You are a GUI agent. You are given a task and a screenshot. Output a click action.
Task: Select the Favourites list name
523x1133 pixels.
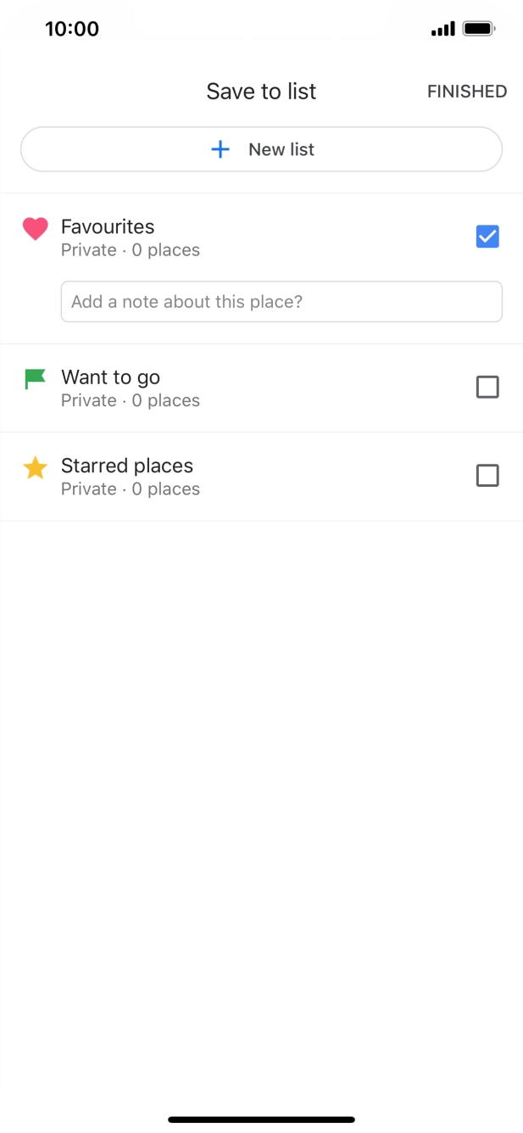coord(108,226)
